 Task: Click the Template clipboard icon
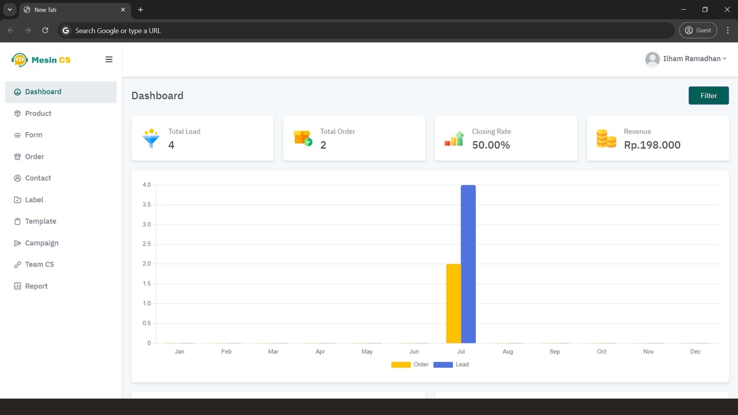point(18,221)
